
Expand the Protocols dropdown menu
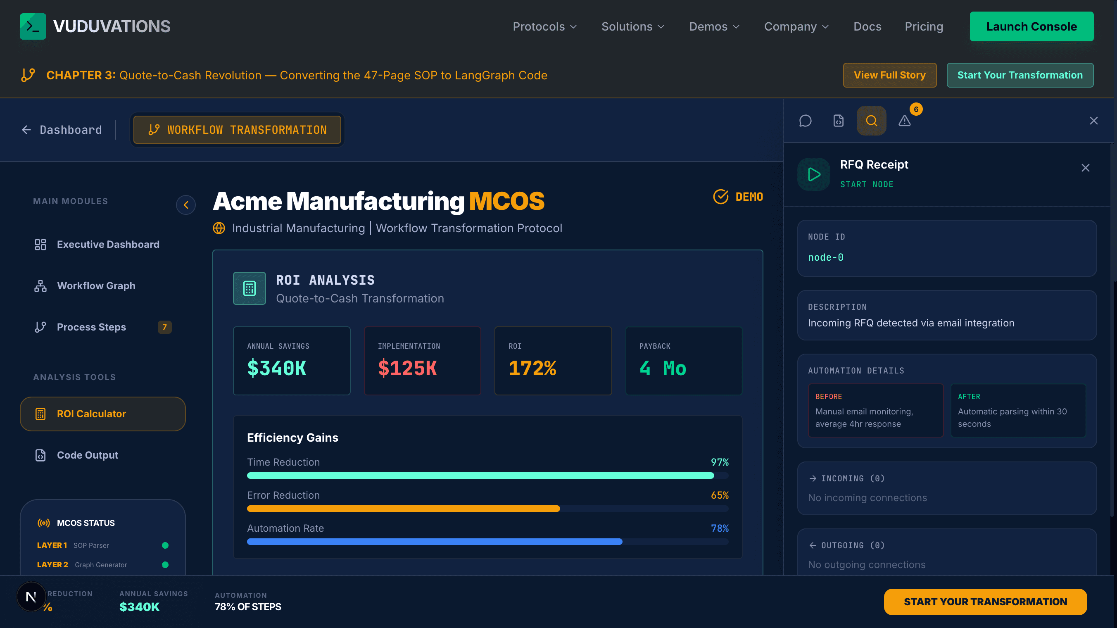(x=544, y=26)
